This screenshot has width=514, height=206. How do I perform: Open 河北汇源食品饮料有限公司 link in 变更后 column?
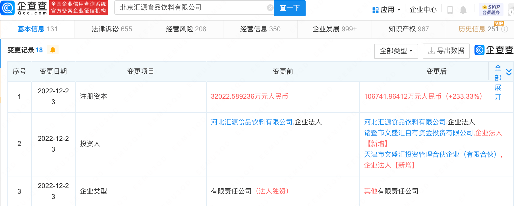pyautogui.click(x=405, y=122)
